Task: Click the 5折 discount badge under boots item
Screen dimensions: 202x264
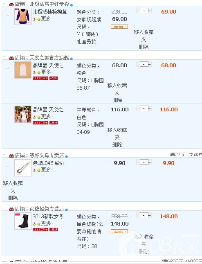Action: pos(54,230)
